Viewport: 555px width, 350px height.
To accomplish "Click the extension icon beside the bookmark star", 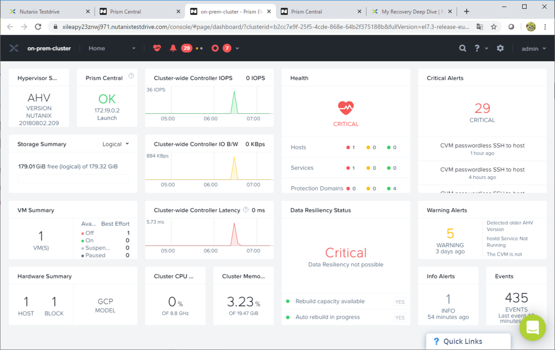I will click(x=511, y=27).
